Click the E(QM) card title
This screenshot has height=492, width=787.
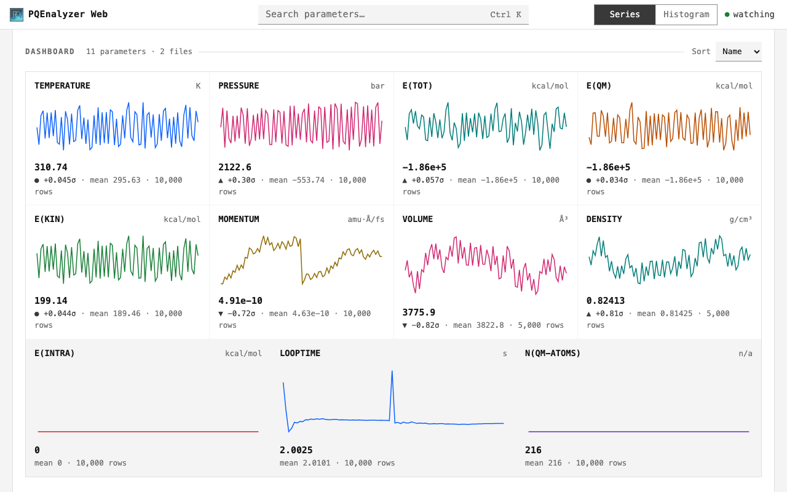[599, 86]
